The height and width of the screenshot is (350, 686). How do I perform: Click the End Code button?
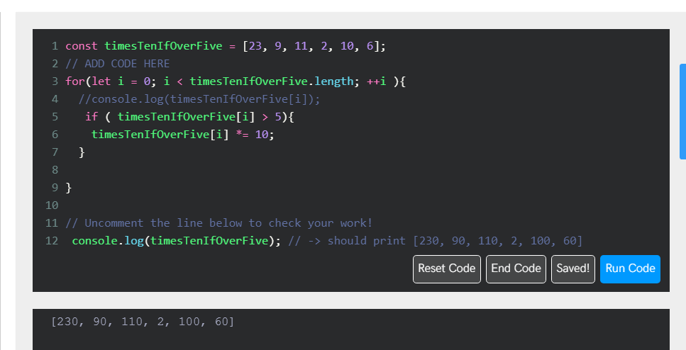click(x=516, y=269)
